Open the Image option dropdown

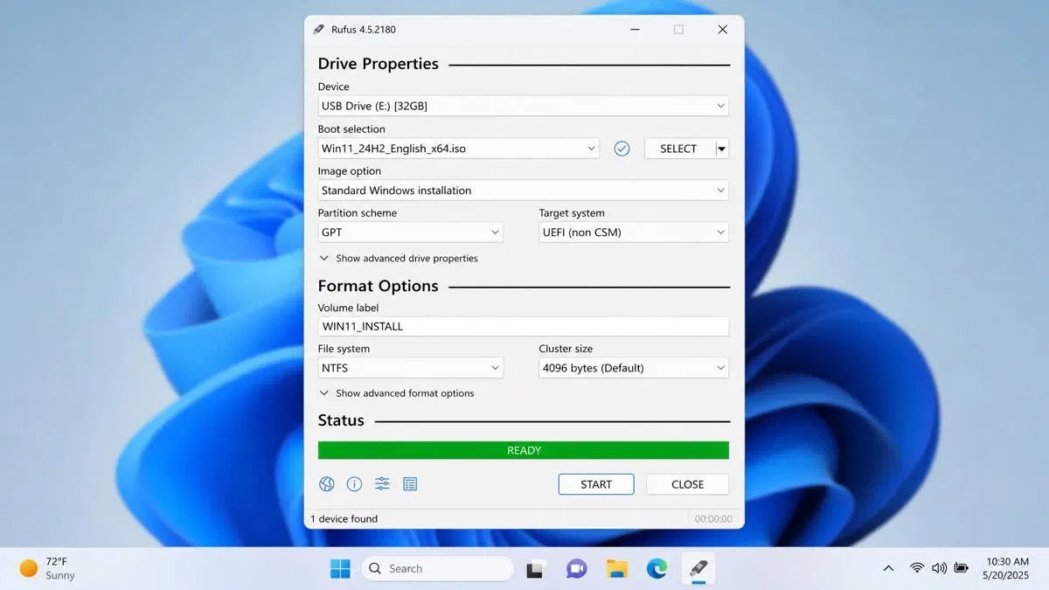523,191
